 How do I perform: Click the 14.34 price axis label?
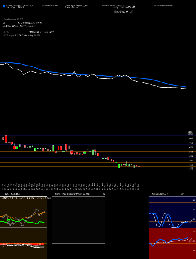(x=191, y=156)
